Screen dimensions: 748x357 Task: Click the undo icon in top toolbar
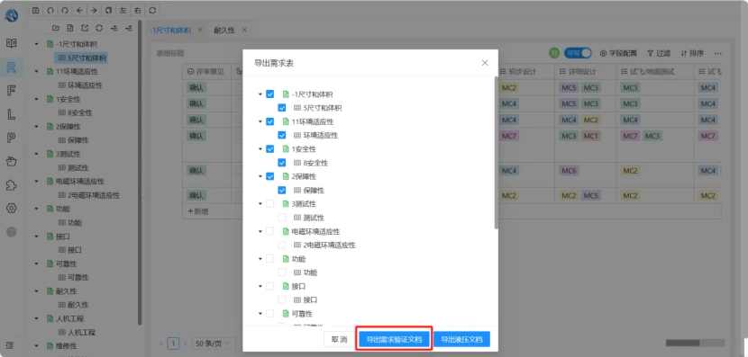[50, 10]
